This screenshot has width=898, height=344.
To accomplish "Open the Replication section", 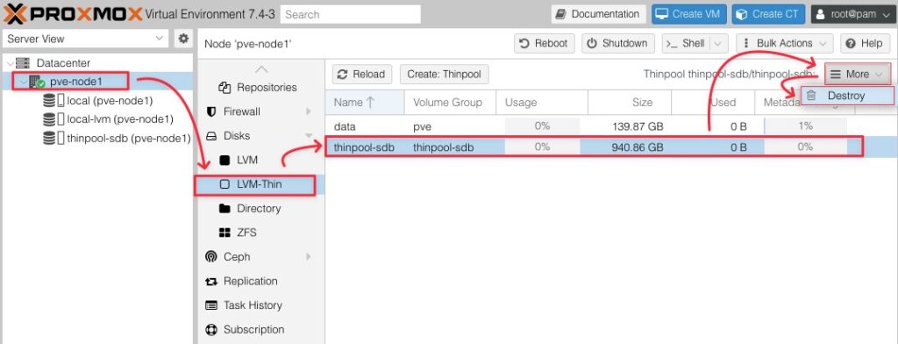I will point(261,281).
